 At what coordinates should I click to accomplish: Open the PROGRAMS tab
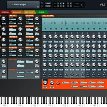pos(5,12)
